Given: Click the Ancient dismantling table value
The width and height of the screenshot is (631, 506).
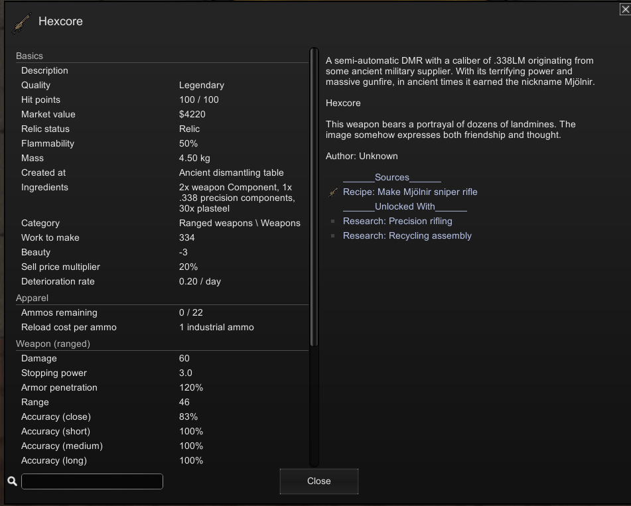Looking at the screenshot, I should click(232, 172).
